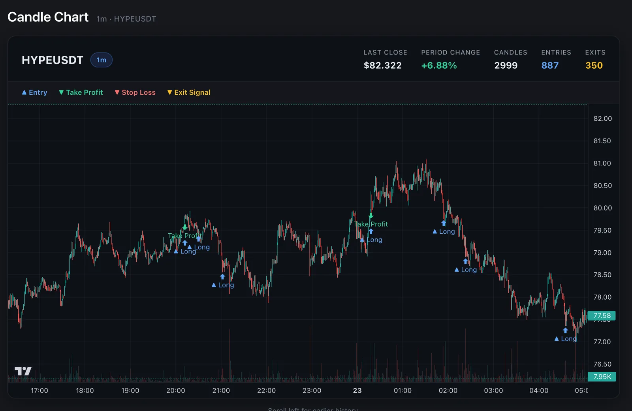The width and height of the screenshot is (632, 411).
Task: Click the 03:00 time axis label
Action: (493, 390)
